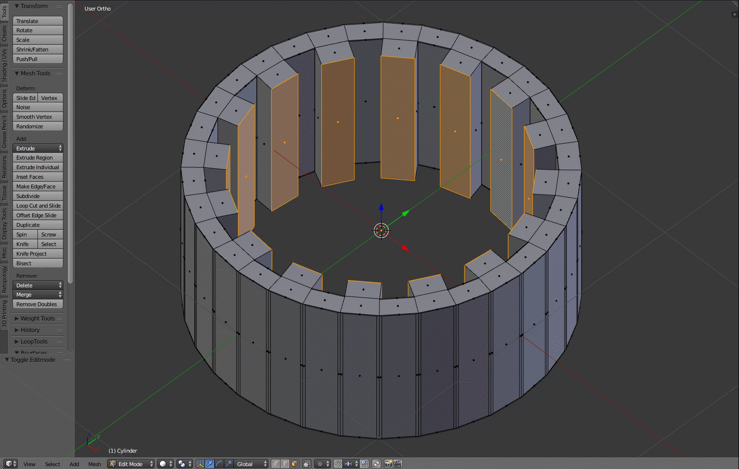739x469 pixels.
Task: Toggle limit selection to visible
Action: 307,463
